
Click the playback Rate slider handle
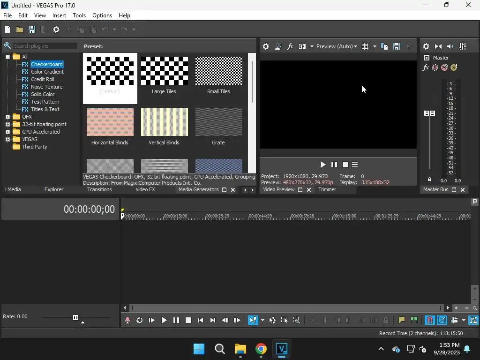75,317
